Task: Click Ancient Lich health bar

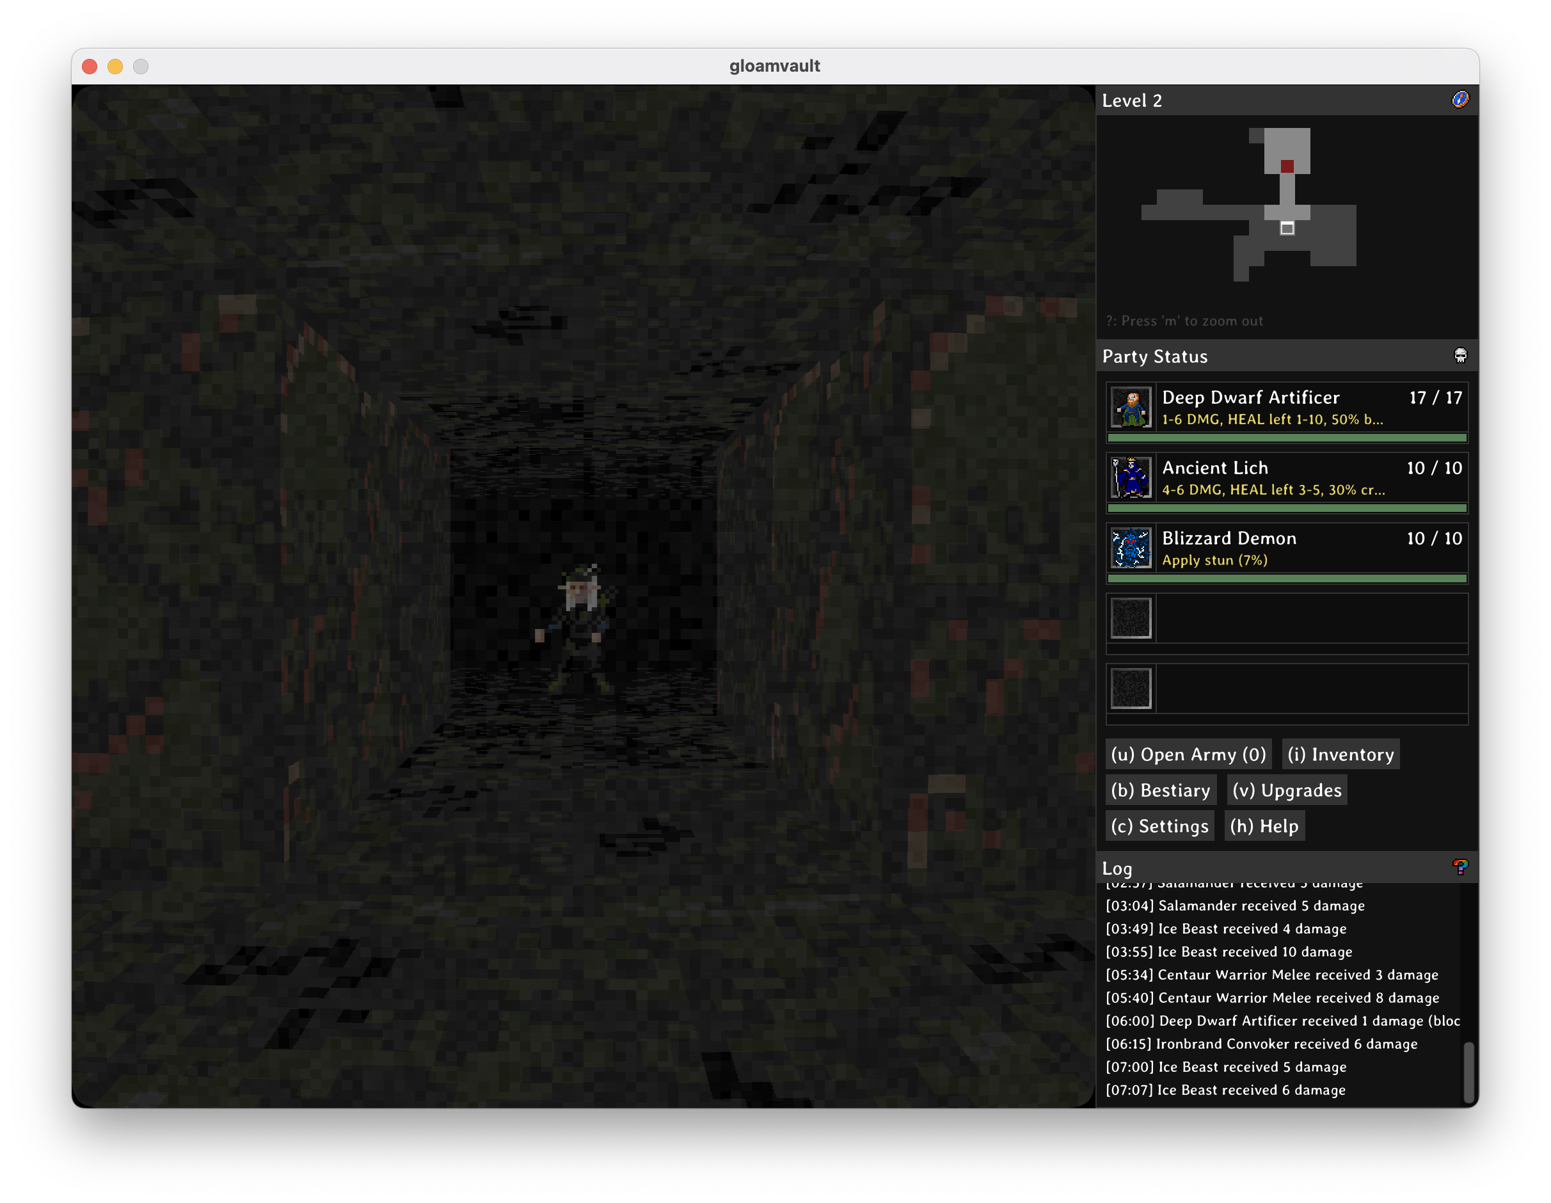Action: [1286, 508]
